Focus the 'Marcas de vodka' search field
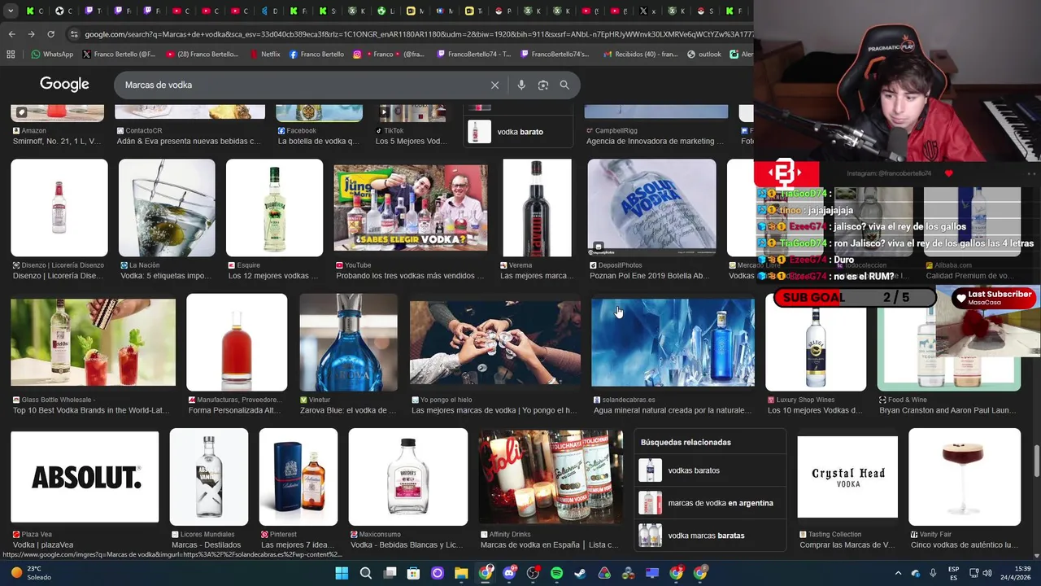 (x=301, y=85)
